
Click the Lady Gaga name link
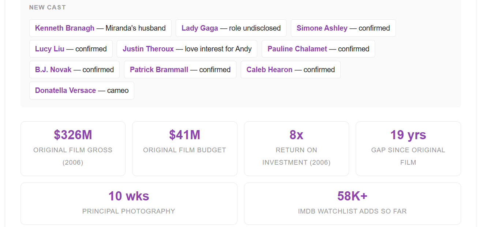click(200, 28)
